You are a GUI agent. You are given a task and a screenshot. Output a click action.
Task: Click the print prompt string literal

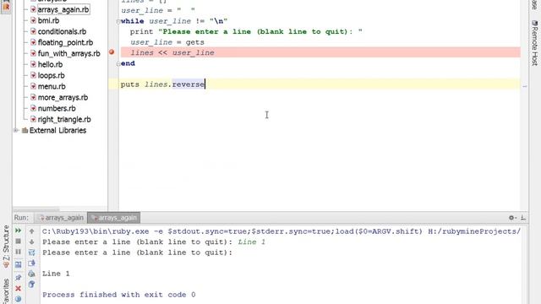click(x=260, y=32)
